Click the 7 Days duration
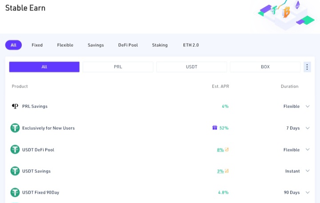 point(293,128)
